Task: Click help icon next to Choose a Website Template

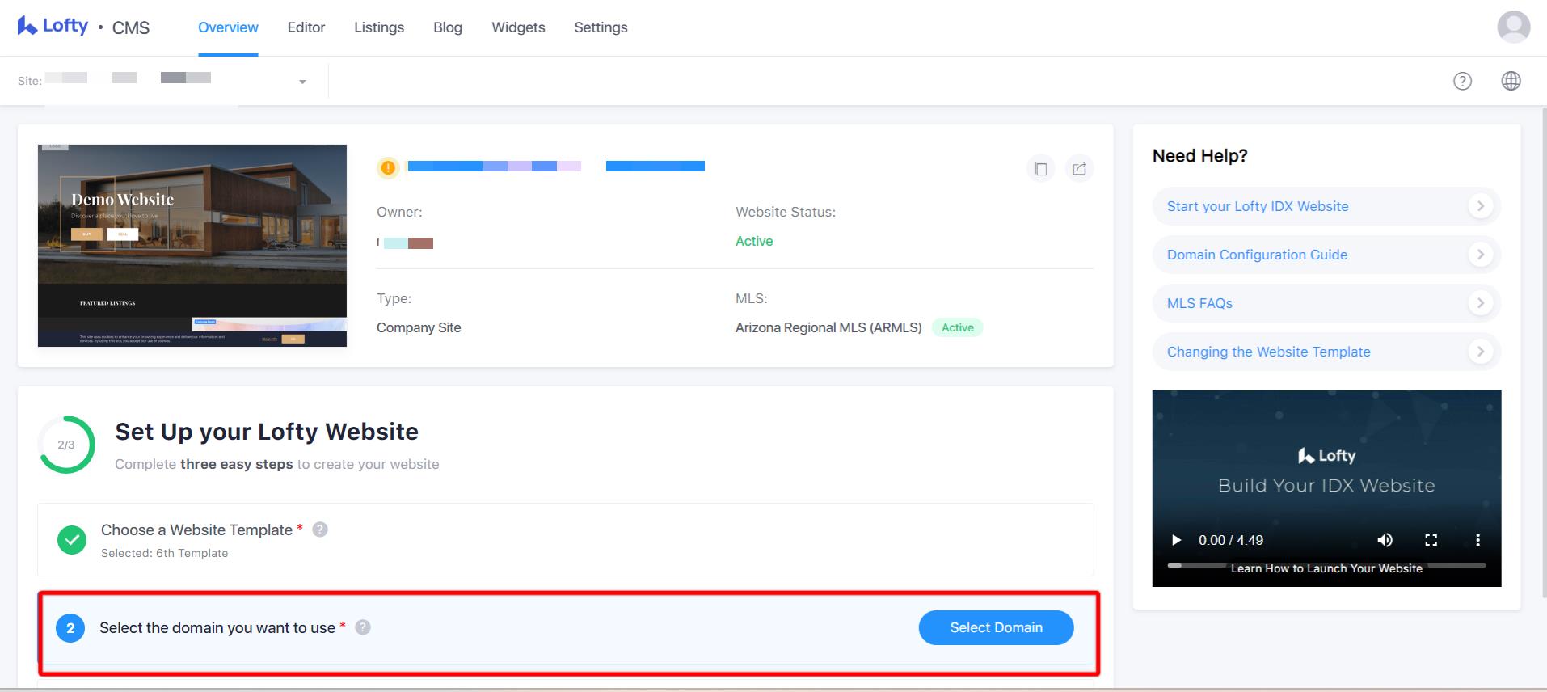Action: click(320, 530)
